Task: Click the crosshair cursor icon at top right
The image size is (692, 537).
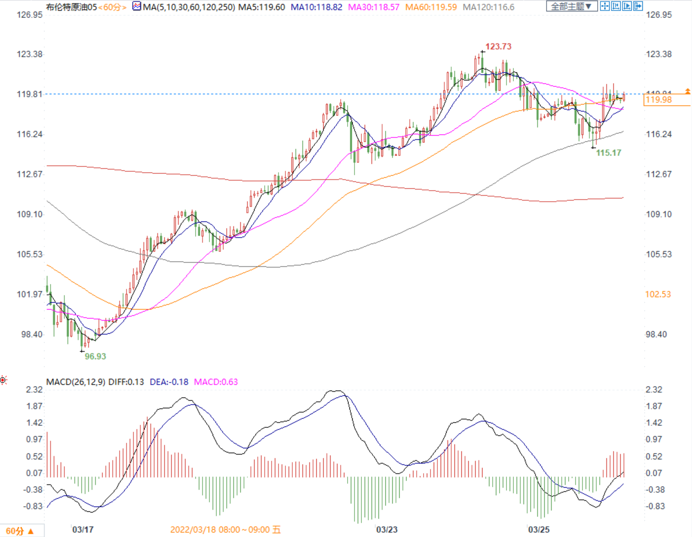Action: coord(605,6)
